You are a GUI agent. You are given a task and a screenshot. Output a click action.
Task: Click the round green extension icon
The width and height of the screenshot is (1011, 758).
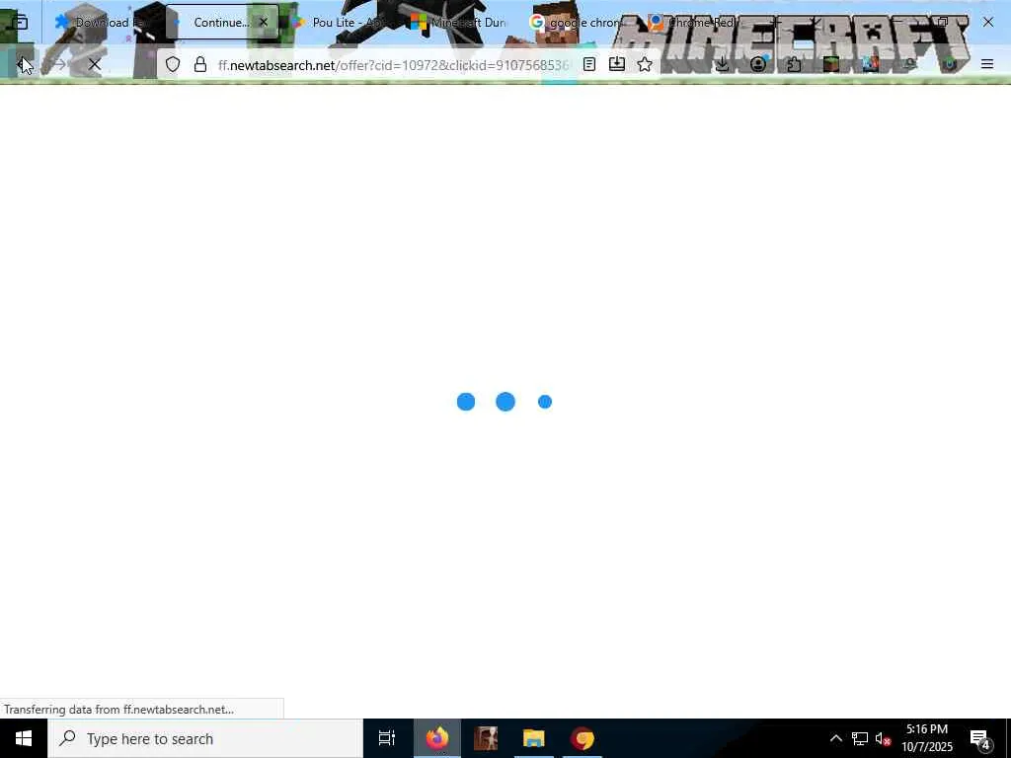coord(949,64)
